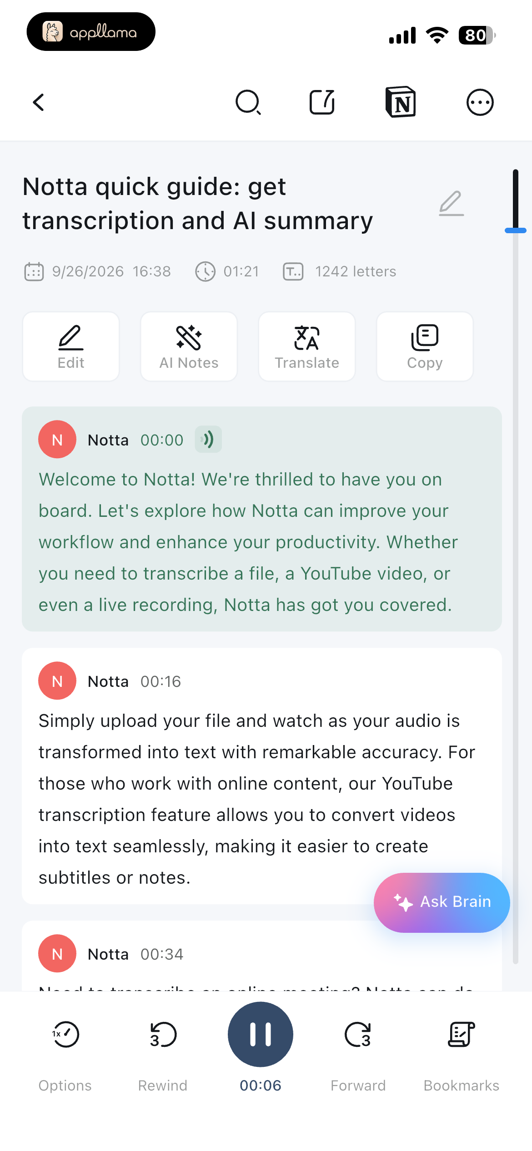532x1151 pixels.
Task: Tap the "1242 letters" count
Action: [x=356, y=271]
